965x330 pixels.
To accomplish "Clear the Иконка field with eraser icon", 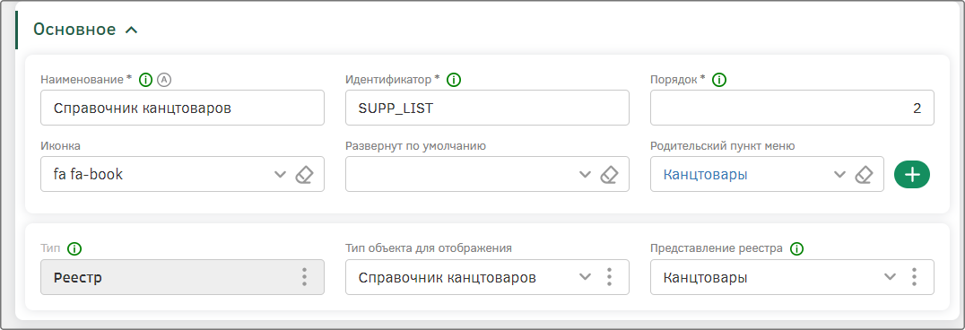I will (304, 174).
